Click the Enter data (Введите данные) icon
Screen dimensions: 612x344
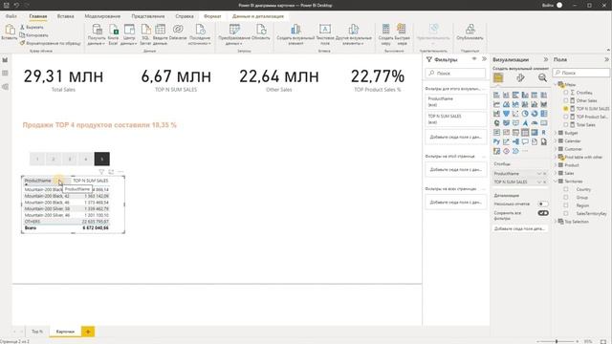coord(160,30)
